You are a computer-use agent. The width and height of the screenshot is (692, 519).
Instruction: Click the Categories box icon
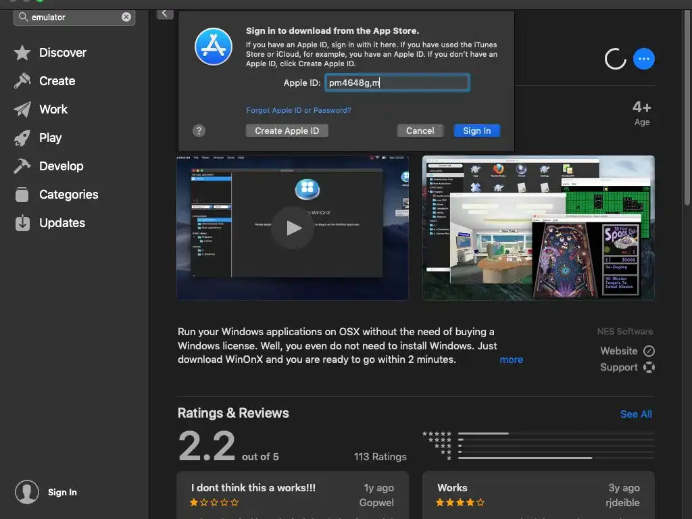(x=22, y=195)
